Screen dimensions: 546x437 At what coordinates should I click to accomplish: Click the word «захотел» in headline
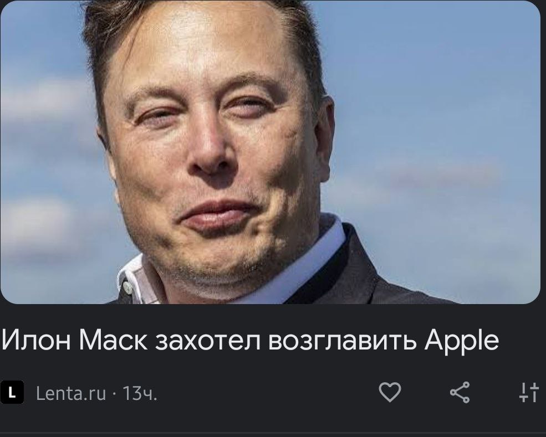pyautogui.click(x=208, y=340)
